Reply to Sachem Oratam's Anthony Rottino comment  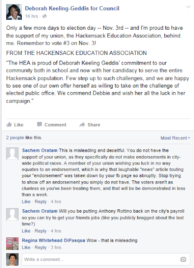41,231
